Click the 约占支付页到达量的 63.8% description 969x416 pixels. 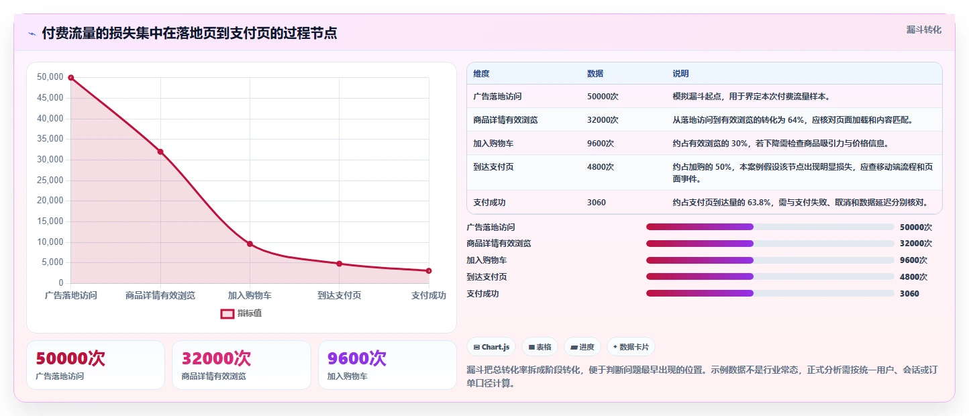803,202
